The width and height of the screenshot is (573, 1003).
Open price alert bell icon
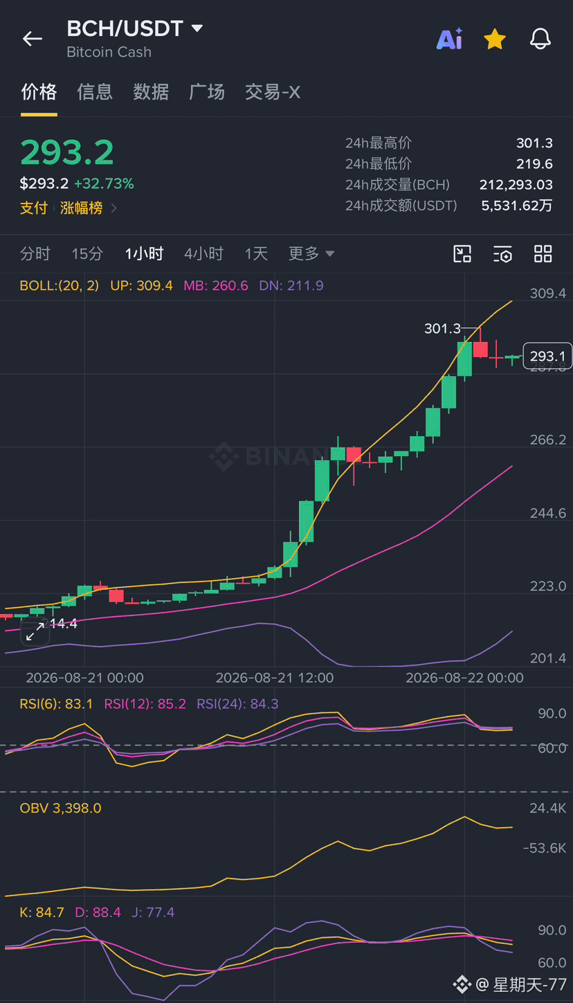540,39
